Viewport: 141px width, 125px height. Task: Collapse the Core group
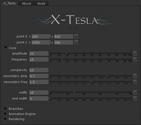[x=6, y=47]
